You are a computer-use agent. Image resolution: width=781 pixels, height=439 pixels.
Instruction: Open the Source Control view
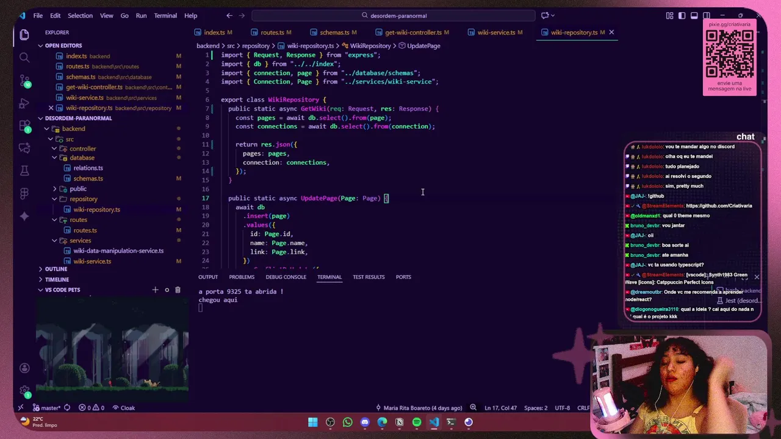(x=24, y=80)
